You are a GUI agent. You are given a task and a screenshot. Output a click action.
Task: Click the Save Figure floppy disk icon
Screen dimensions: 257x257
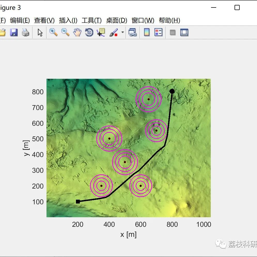pyautogui.click(x=14, y=32)
